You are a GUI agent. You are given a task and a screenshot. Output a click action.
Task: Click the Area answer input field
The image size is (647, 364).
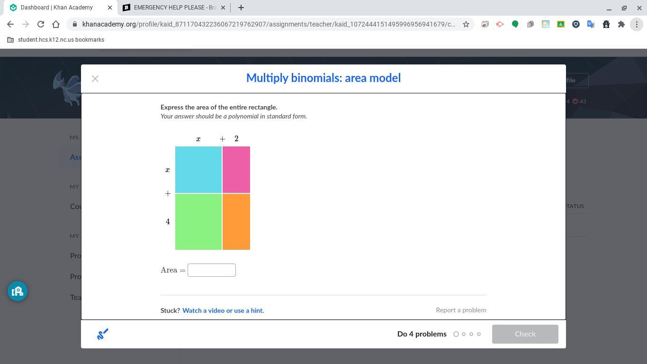click(212, 270)
